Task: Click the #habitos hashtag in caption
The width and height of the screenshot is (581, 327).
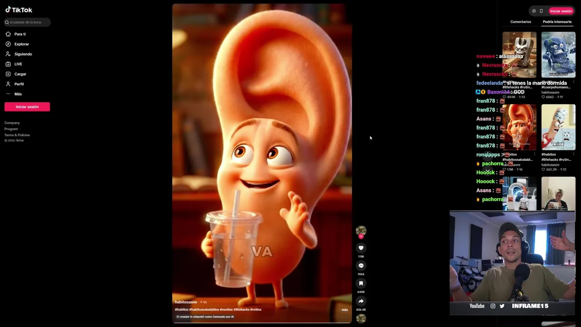Action: 182,309
